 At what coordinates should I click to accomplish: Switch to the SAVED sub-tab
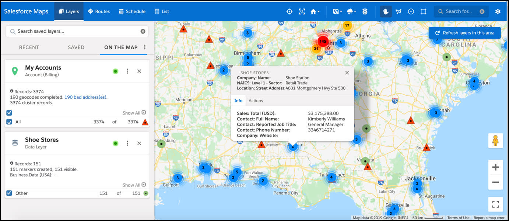pyautogui.click(x=76, y=47)
